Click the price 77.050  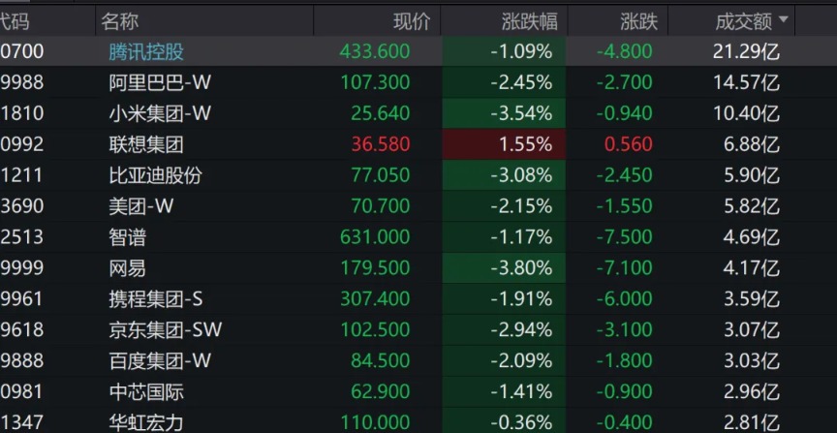click(x=380, y=175)
